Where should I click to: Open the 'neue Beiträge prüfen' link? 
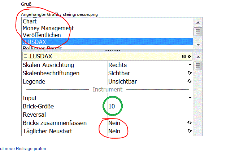pyautogui.click(x=23, y=148)
